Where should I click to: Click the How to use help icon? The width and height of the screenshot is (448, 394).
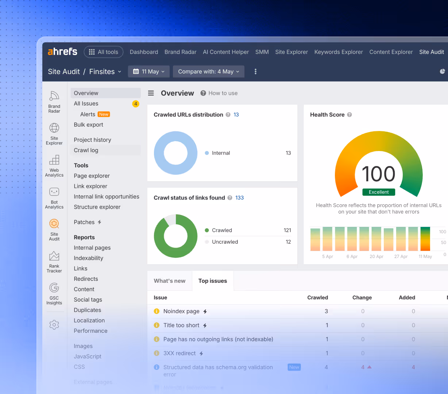(203, 93)
